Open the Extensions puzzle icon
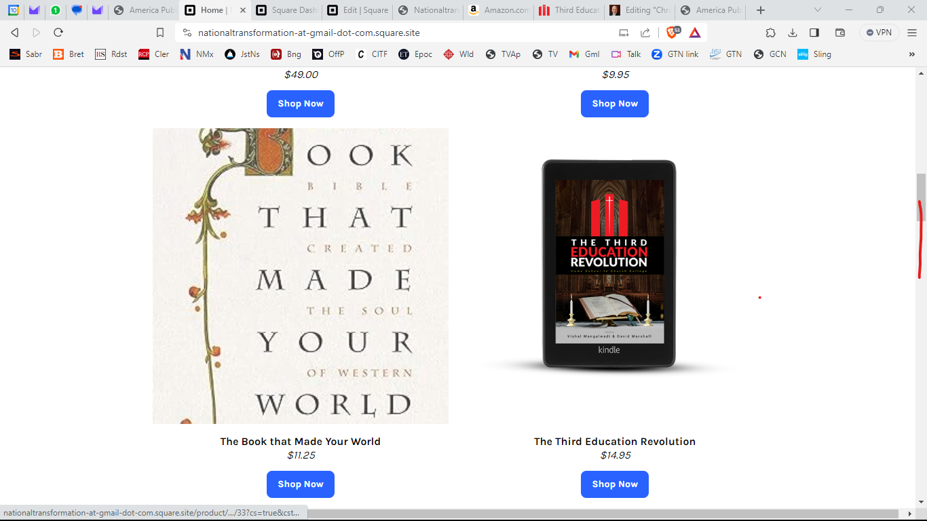Viewport: 927px width, 521px height. point(770,33)
